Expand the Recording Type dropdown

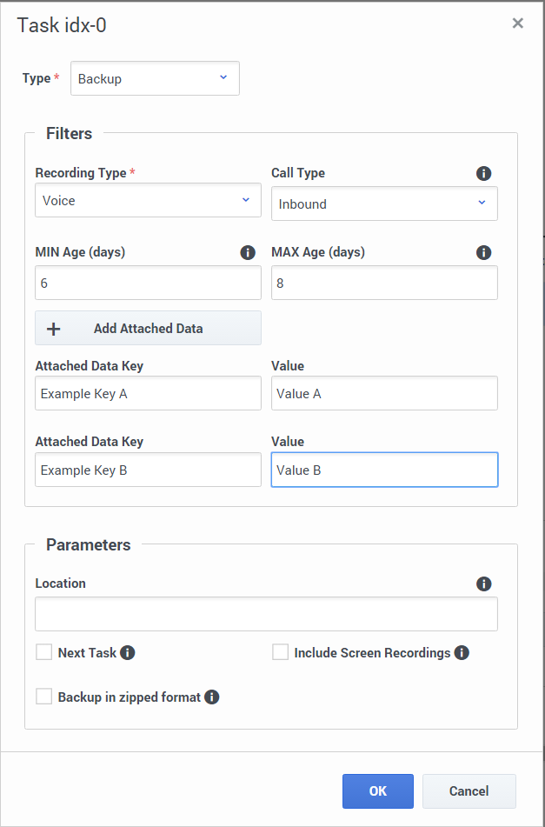click(x=148, y=200)
